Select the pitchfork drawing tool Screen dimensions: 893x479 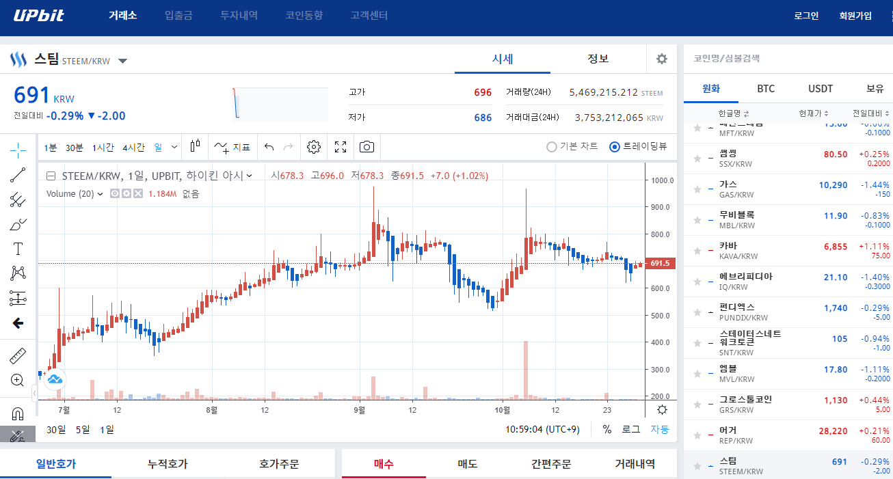(18, 200)
